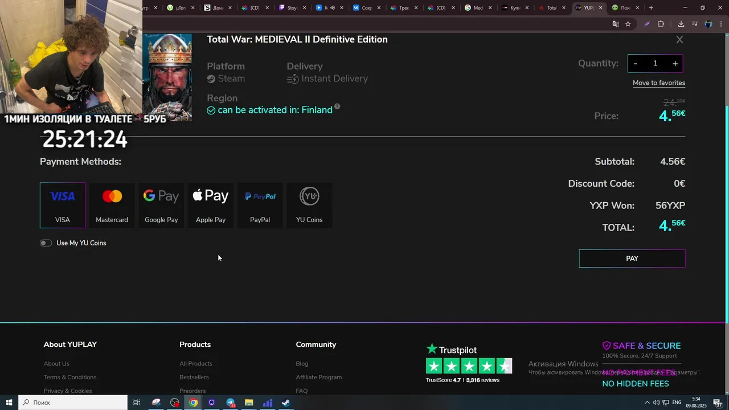Open All Products footer link

click(x=196, y=364)
